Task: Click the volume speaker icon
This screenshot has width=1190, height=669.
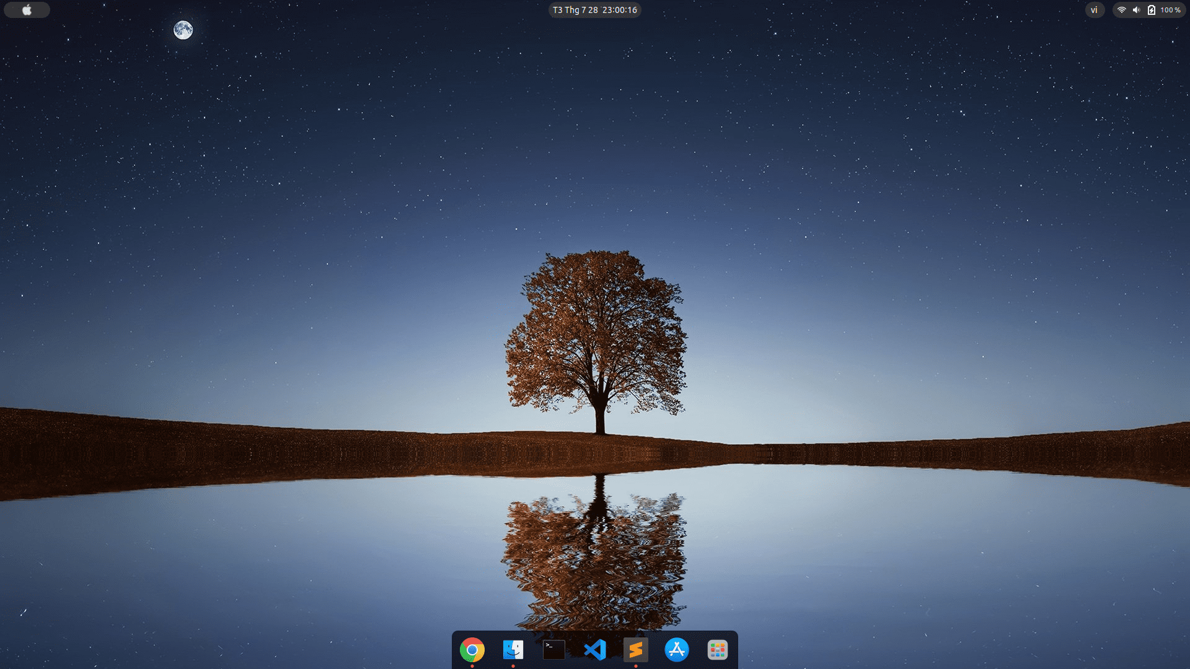Action: tap(1136, 10)
